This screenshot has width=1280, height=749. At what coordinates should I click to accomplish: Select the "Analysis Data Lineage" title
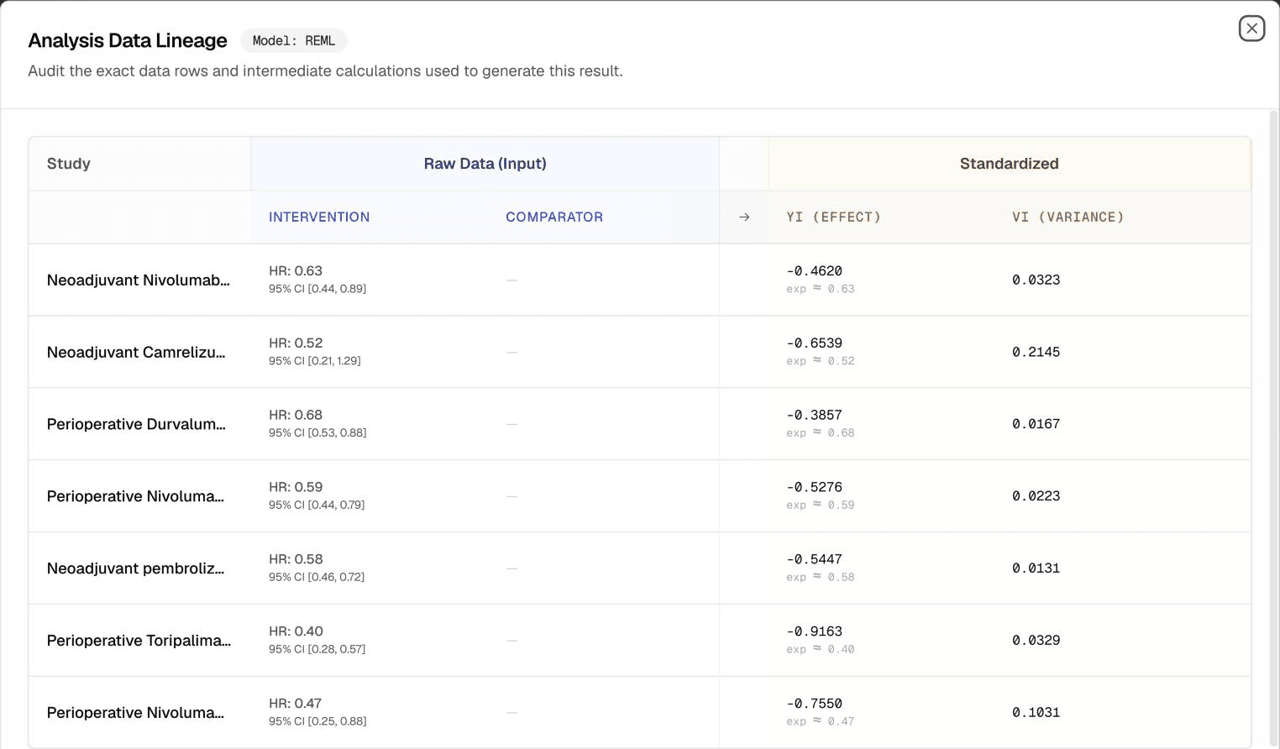tap(128, 40)
